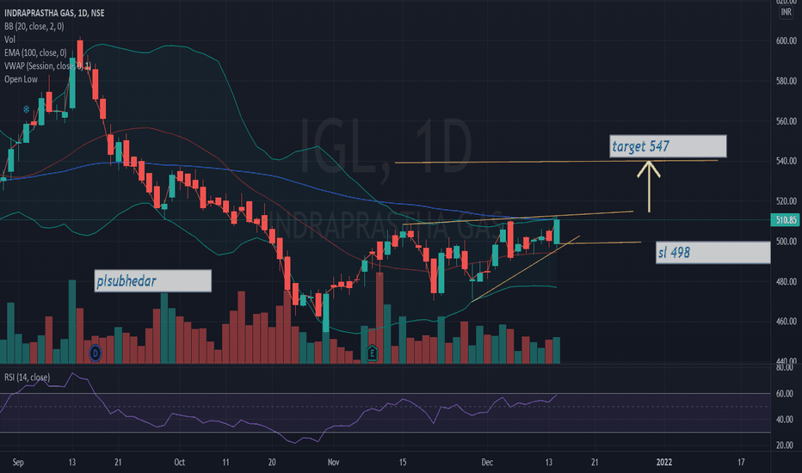Click the Vol indicator label

point(9,40)
